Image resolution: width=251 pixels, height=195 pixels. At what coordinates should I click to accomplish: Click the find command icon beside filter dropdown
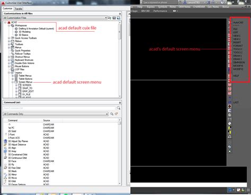112,114
